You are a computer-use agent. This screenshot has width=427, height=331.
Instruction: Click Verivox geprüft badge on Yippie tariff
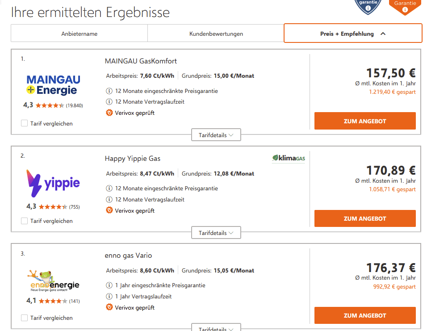tap(109, 210)
